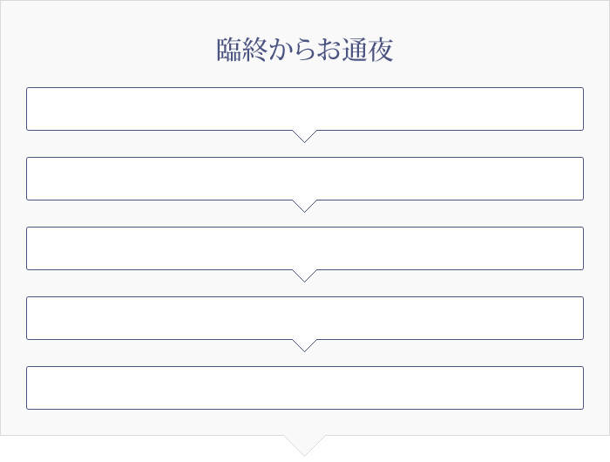This screenshot has width=610, height=462.
Task: Select the second empty step box
Action: pyautogui.click(x=305, y=179)
